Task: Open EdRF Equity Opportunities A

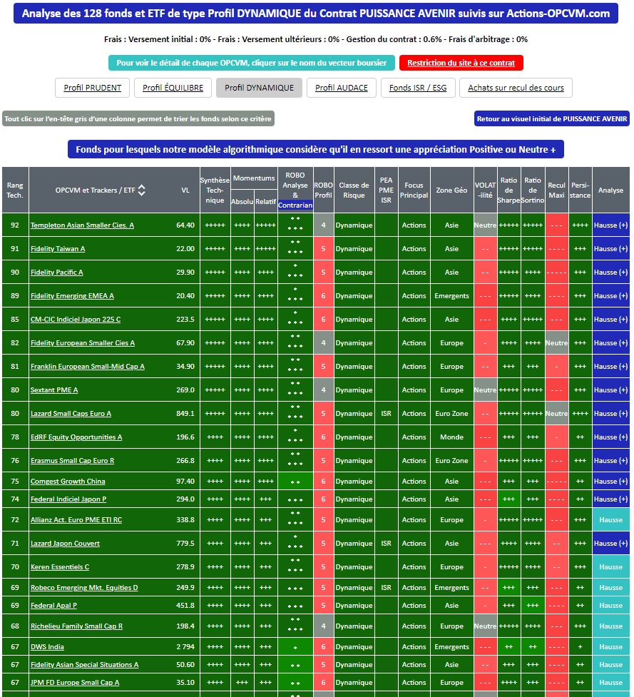Action: point(76,437)
